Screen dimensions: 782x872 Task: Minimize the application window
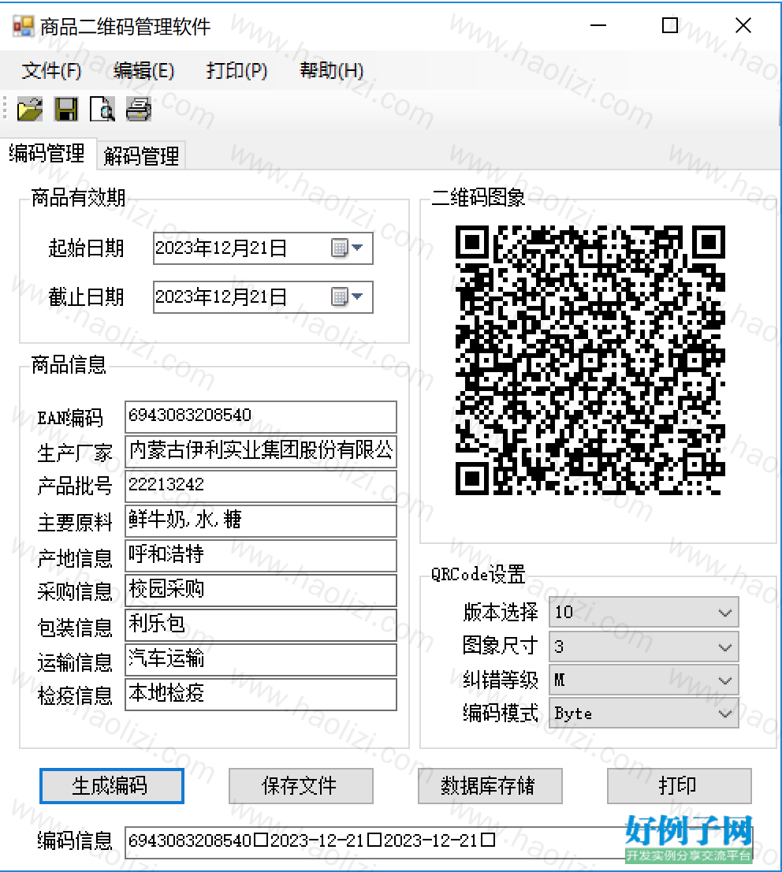(x=598, y=25)
